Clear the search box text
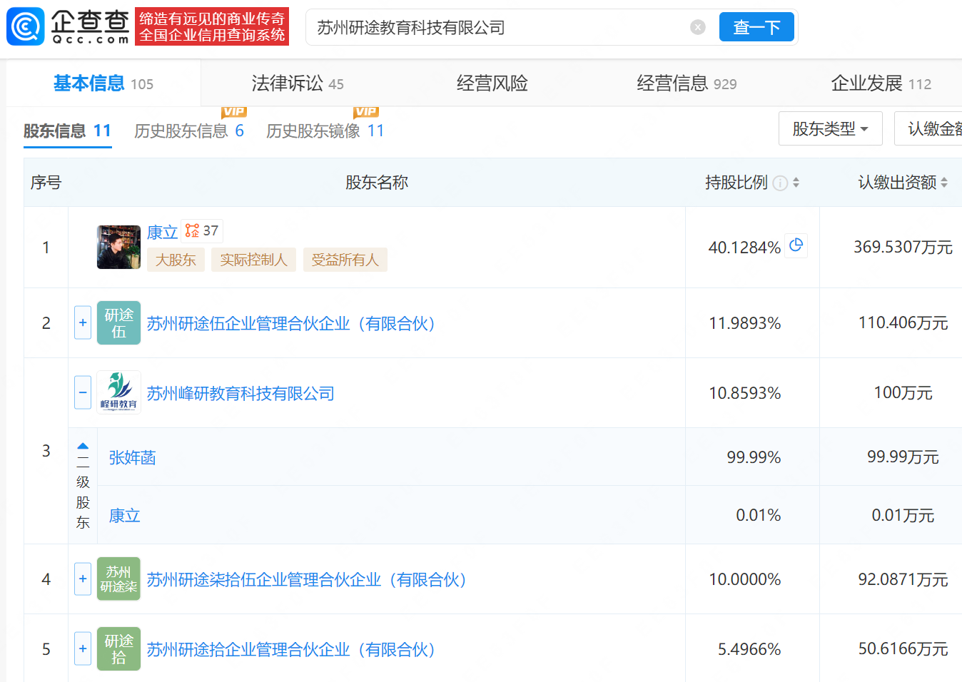The image size is (962, 682). point(698,27)
